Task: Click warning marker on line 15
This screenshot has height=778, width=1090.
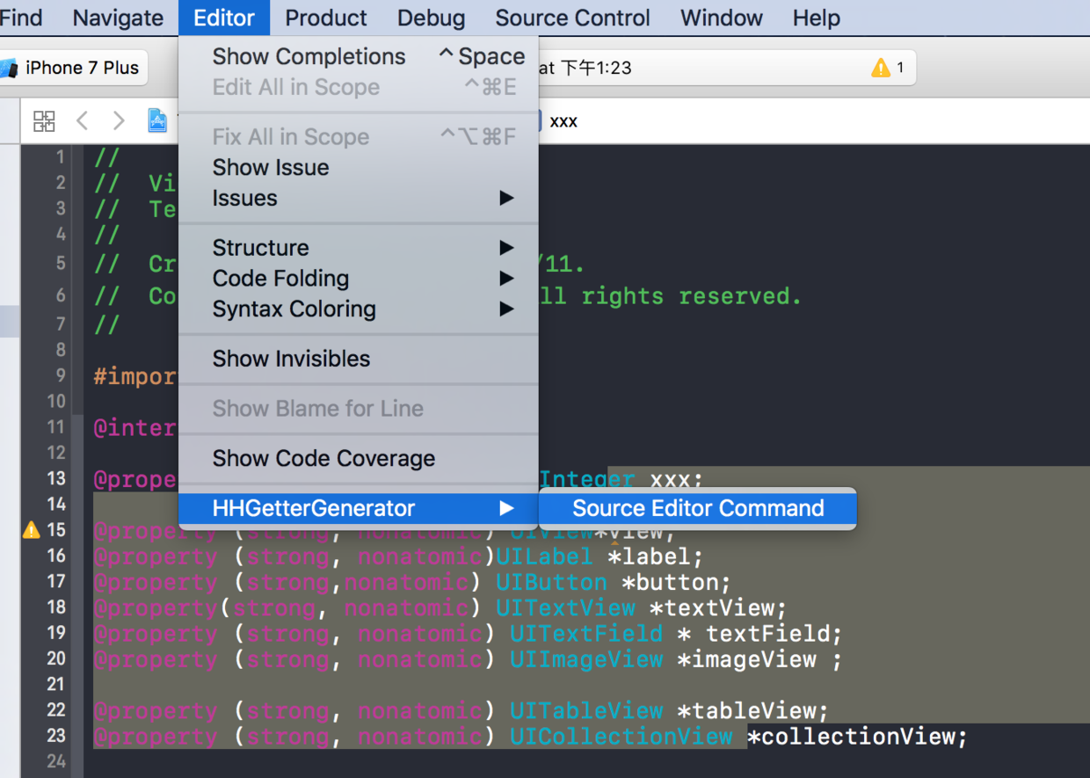Action: 32,530
